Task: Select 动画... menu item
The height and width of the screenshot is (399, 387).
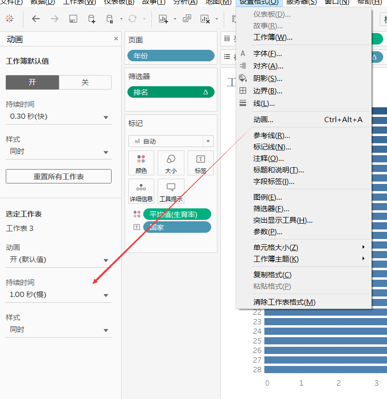Action: coord(304,120)
